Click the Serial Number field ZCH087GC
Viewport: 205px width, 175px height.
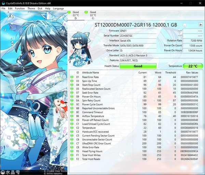coord(138,36)
